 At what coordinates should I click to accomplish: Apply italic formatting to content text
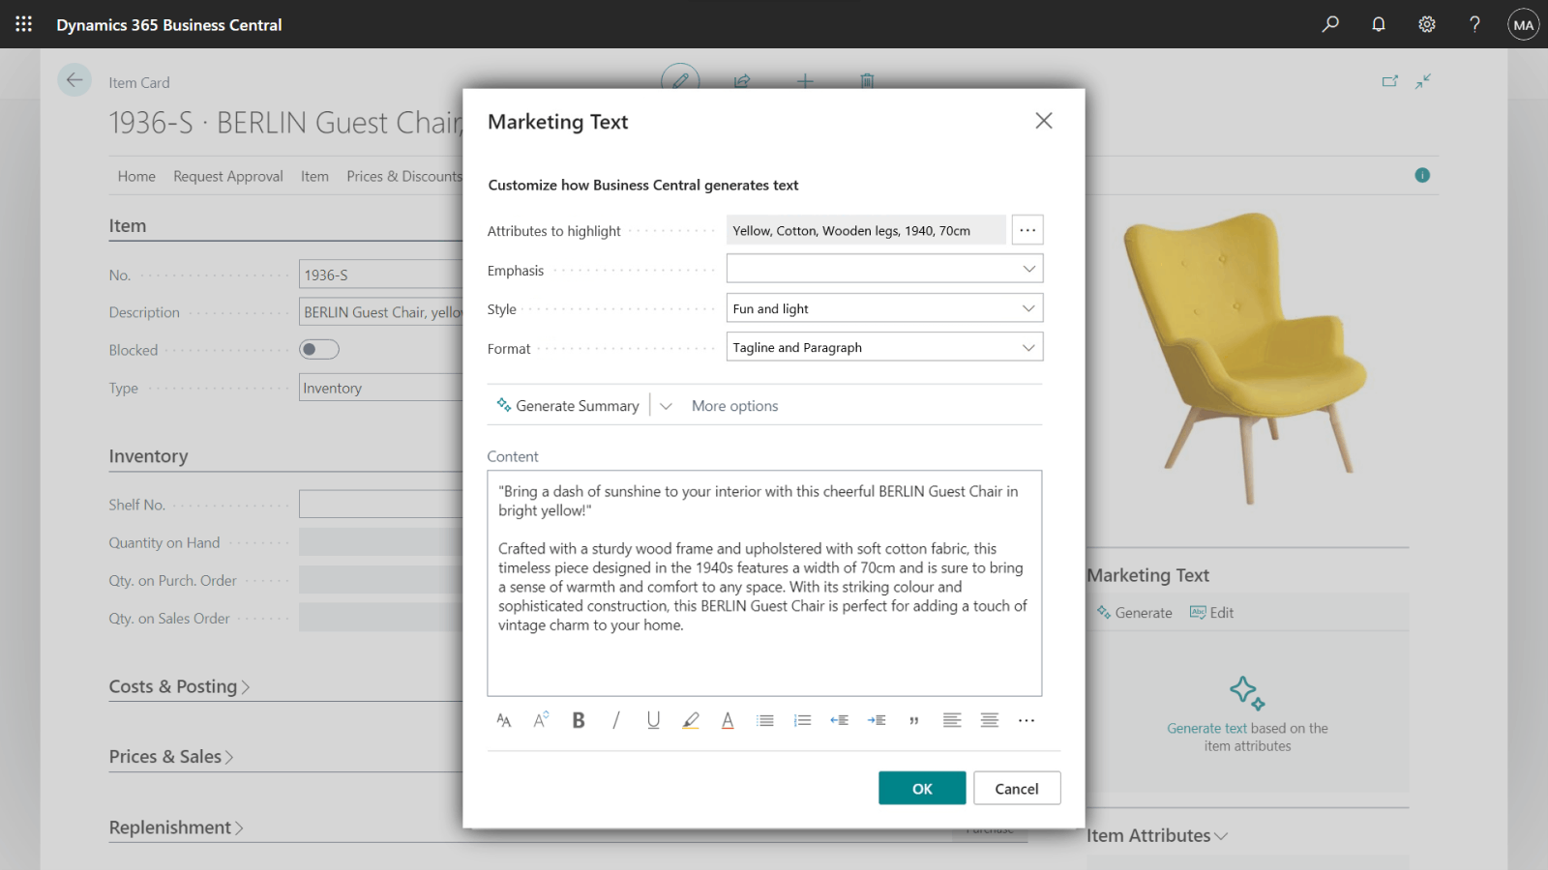pyautogui.click(x=615, y=720)
